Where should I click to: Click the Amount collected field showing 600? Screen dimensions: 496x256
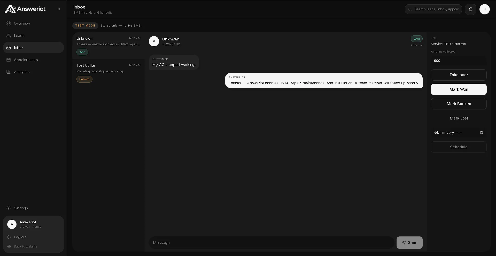pos(459,61)
